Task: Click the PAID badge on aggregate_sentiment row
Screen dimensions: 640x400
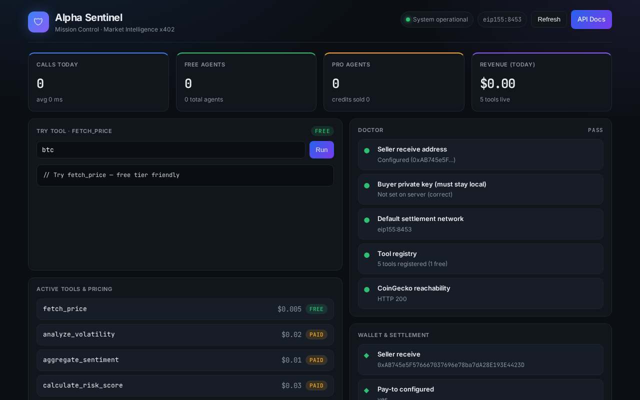Action: click(316, 360)
